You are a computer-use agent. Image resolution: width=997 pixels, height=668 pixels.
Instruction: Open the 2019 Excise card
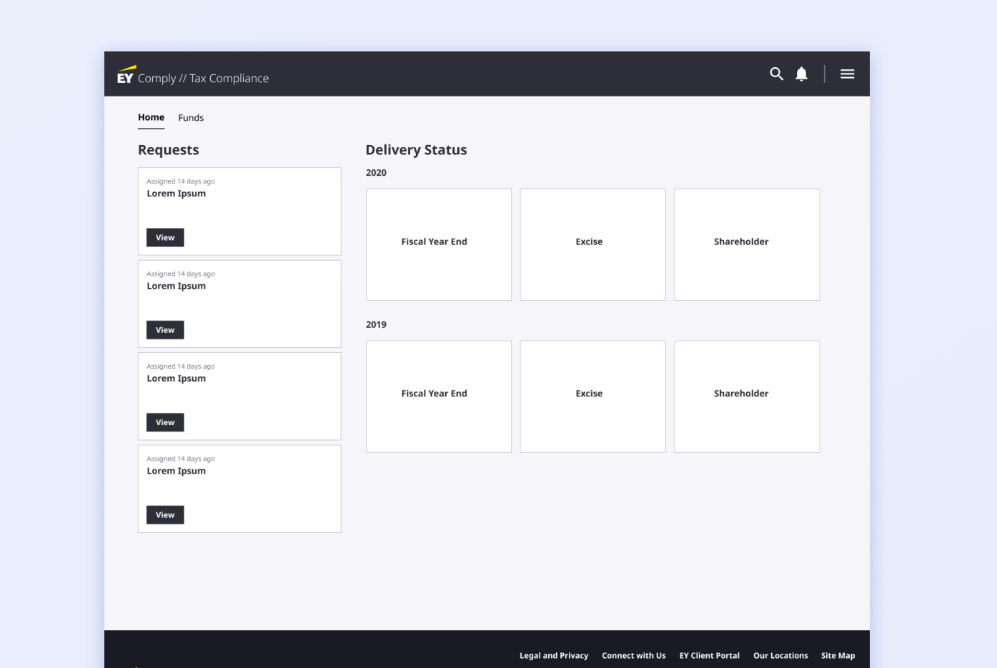593,397
